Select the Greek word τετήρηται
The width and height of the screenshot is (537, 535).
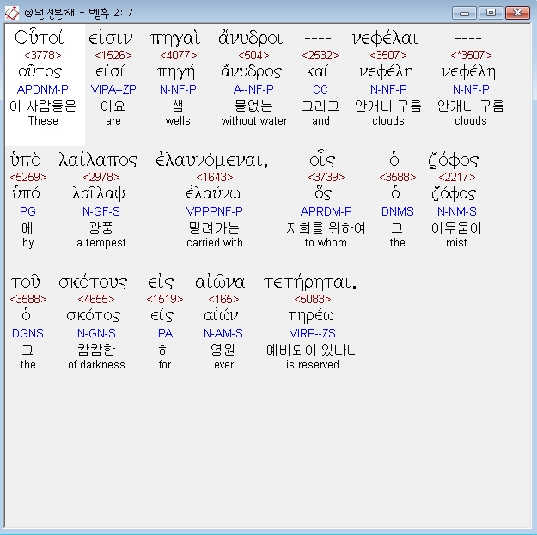(x=310, y=283)
